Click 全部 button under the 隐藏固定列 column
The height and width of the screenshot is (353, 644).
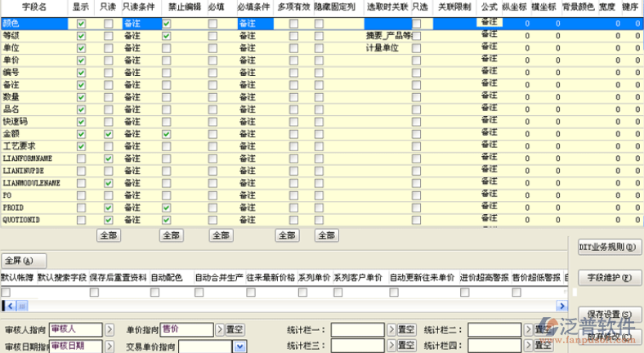click(327, 235)
